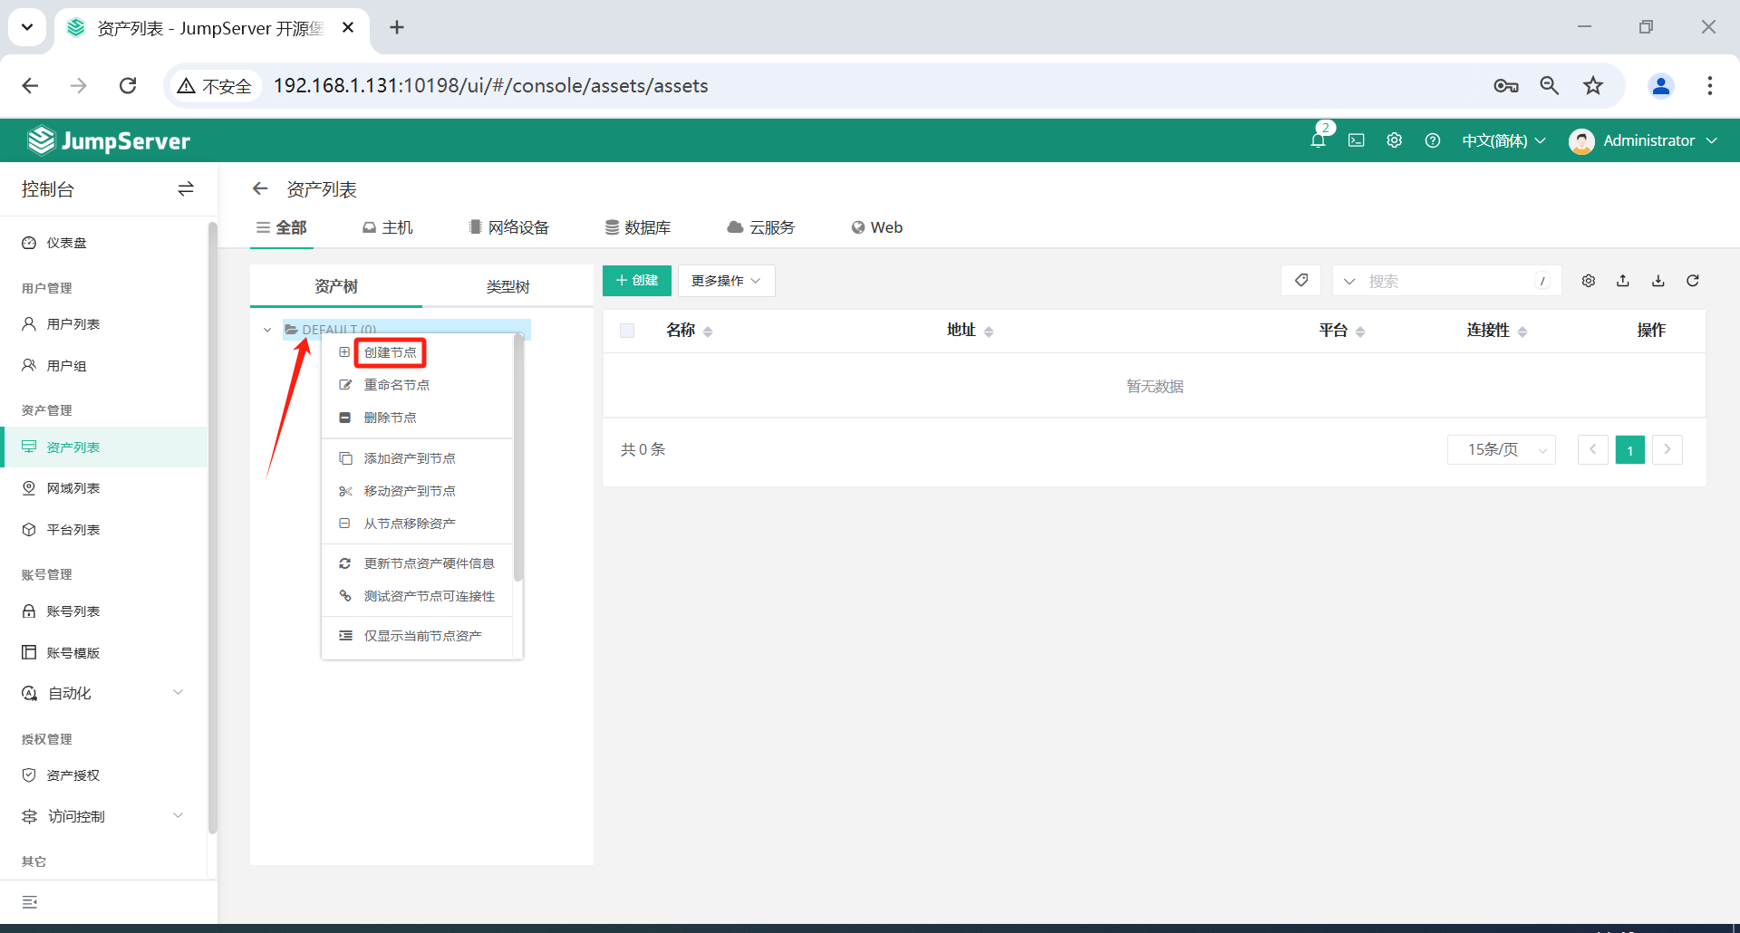The image size is (1740, 933).
Task: Open the help question mark icon
Action: (x=1432, y=140)
